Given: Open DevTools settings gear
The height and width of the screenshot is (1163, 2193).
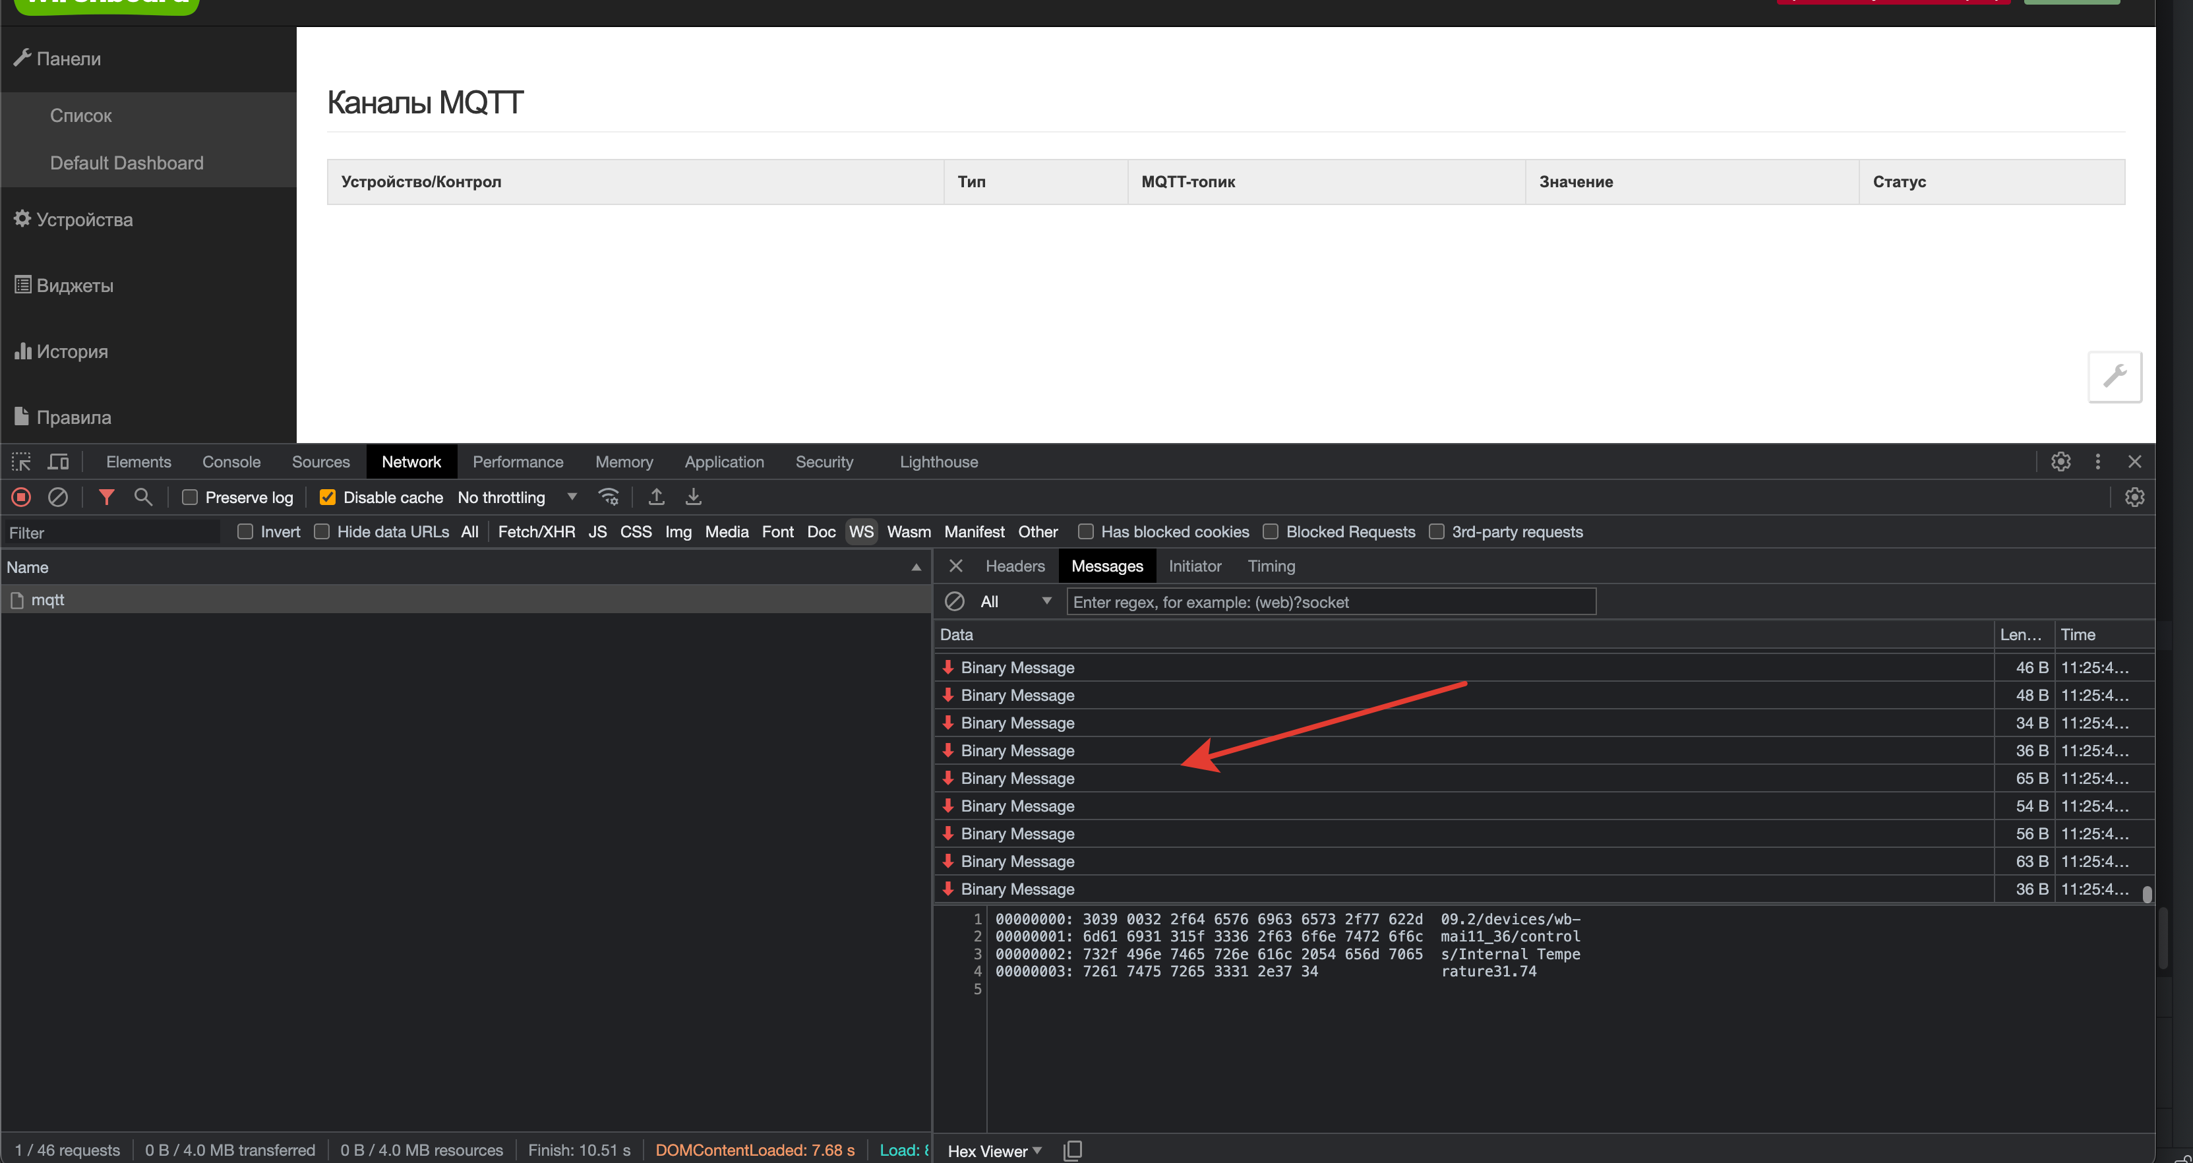Looking at the screenshot, I should pos(2061,462).
